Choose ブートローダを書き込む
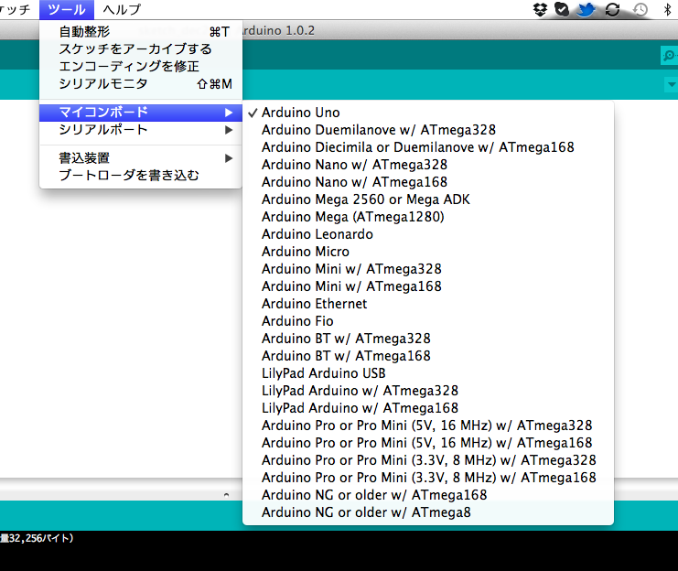678x571 pixels. point(141,176)
